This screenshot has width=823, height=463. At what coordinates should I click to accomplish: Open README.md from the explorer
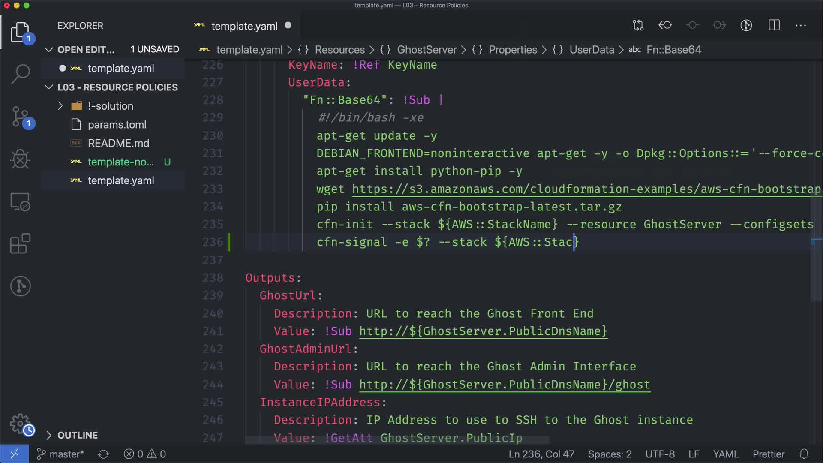coord(118,143)
